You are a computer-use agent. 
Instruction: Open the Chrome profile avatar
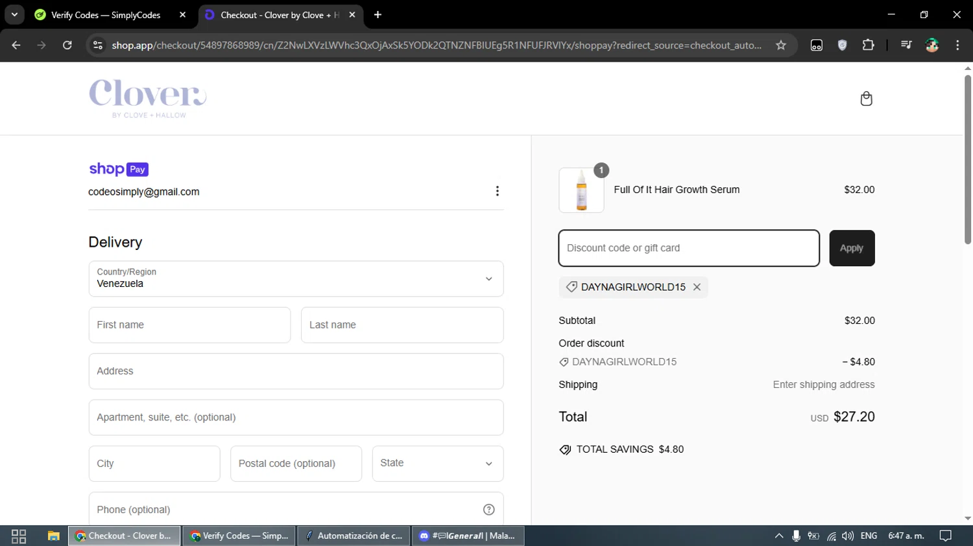[932, 45]
